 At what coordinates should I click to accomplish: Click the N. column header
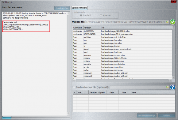(75, 92)
